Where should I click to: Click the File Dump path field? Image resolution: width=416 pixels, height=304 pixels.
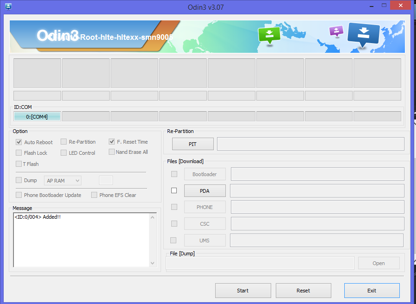pyautogui.click(x=260, y=263)
